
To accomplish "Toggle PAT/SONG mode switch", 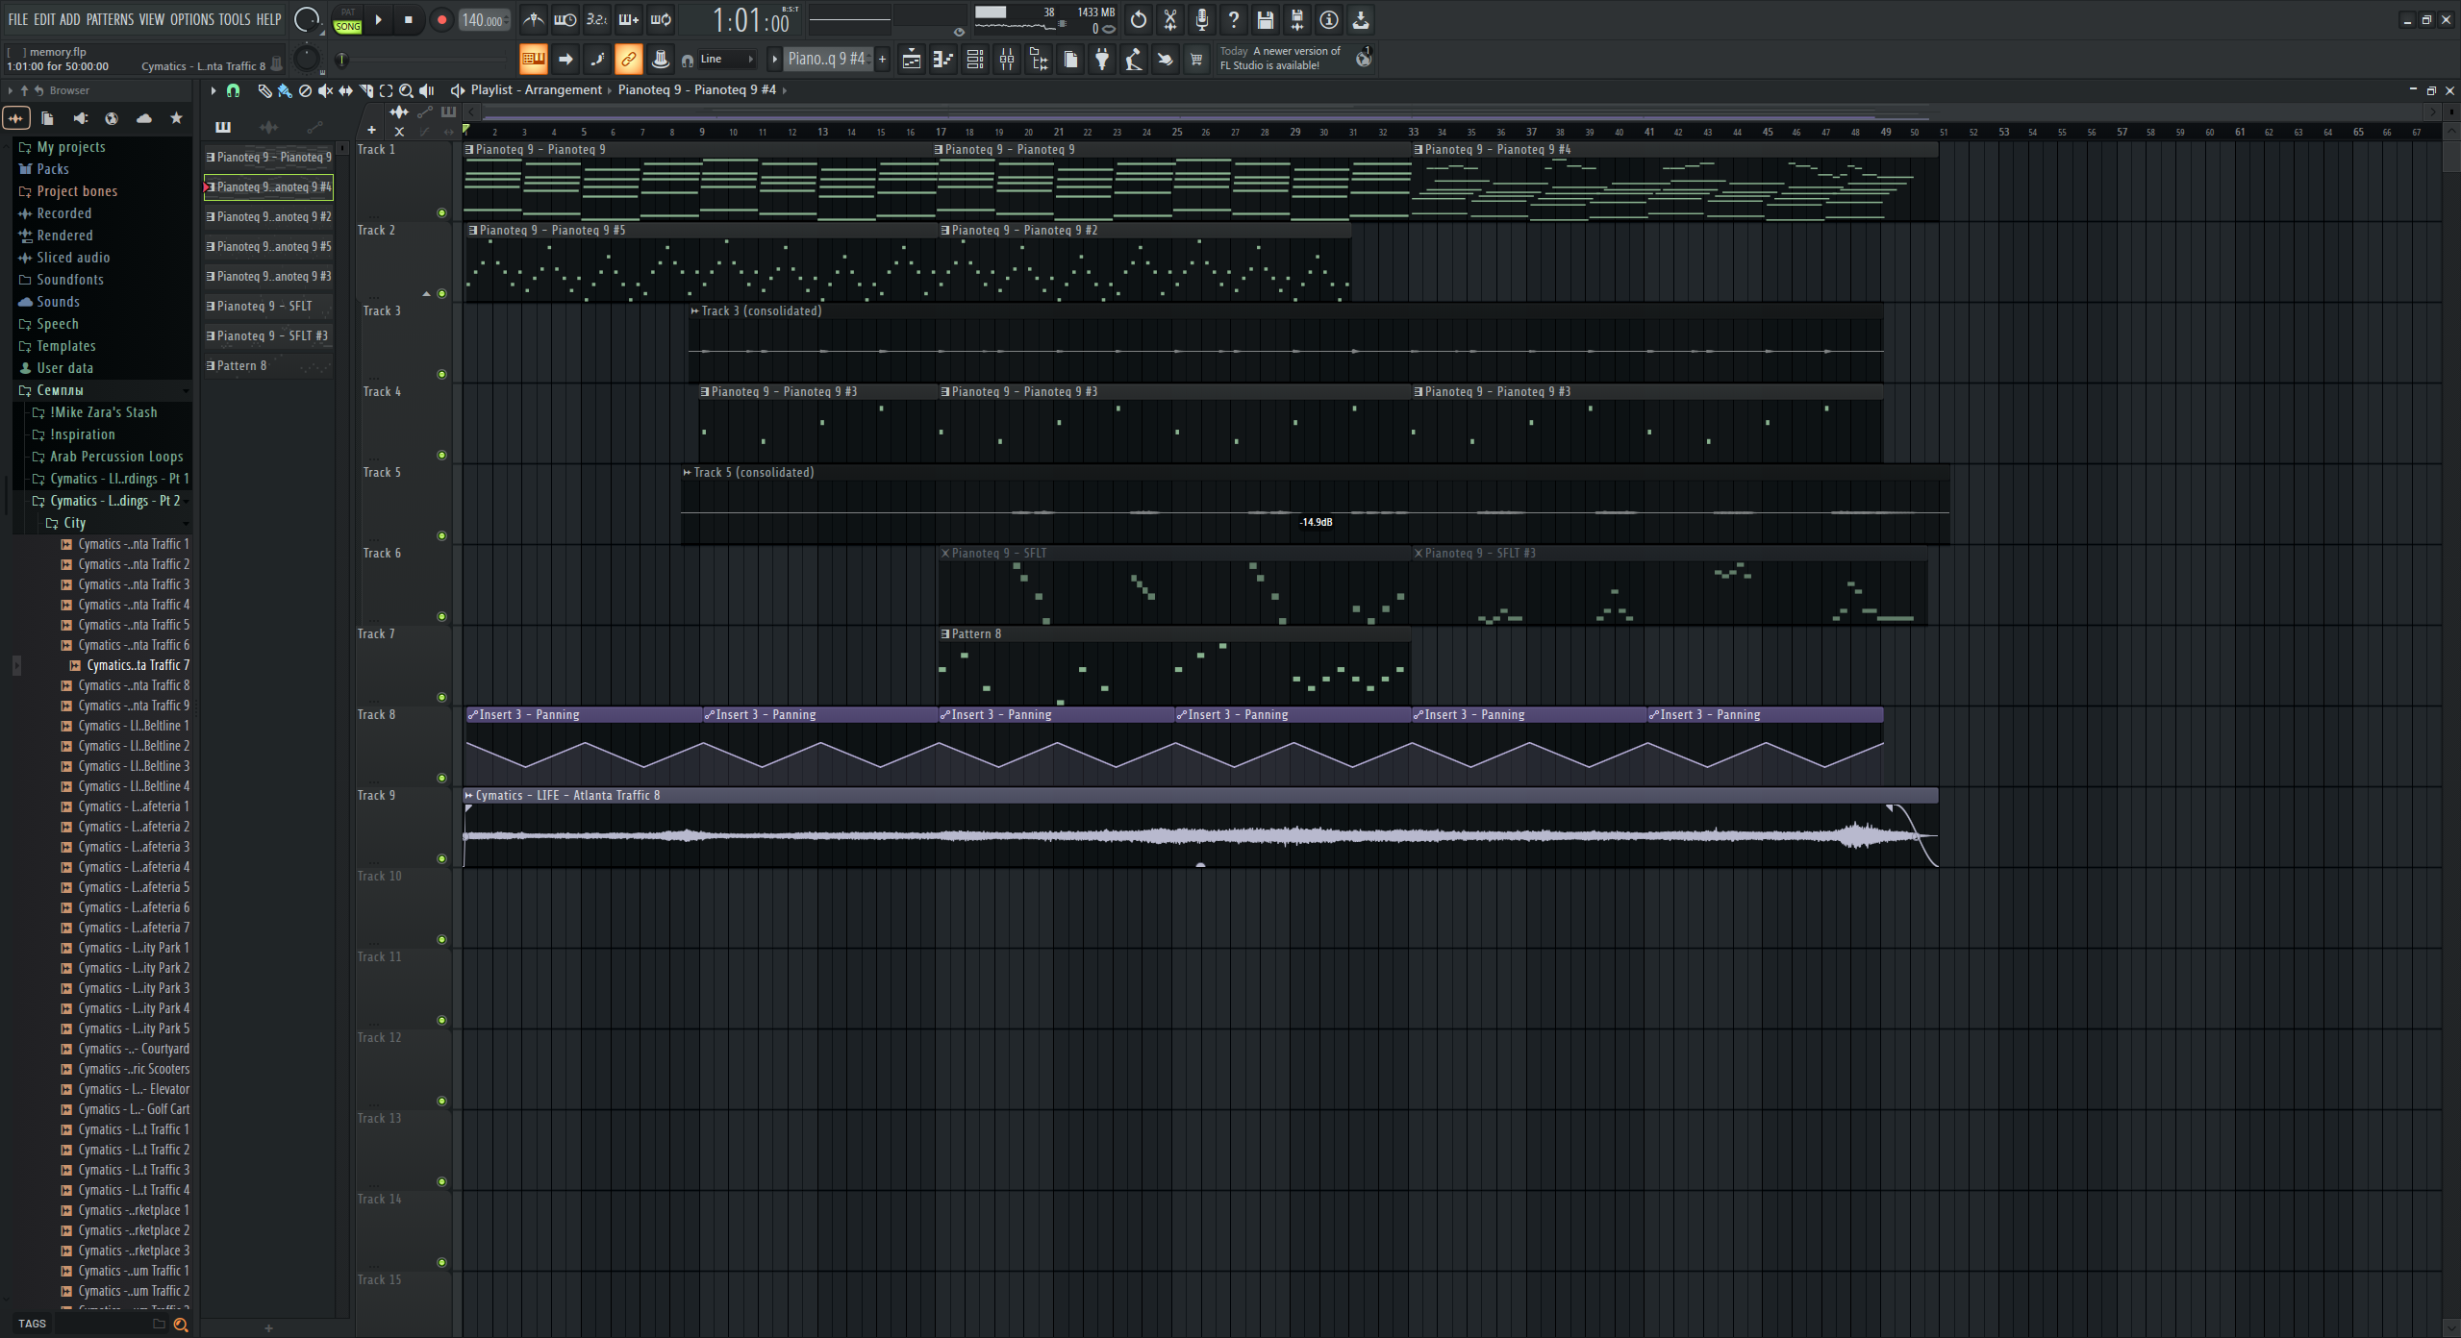I will point(347,20).
